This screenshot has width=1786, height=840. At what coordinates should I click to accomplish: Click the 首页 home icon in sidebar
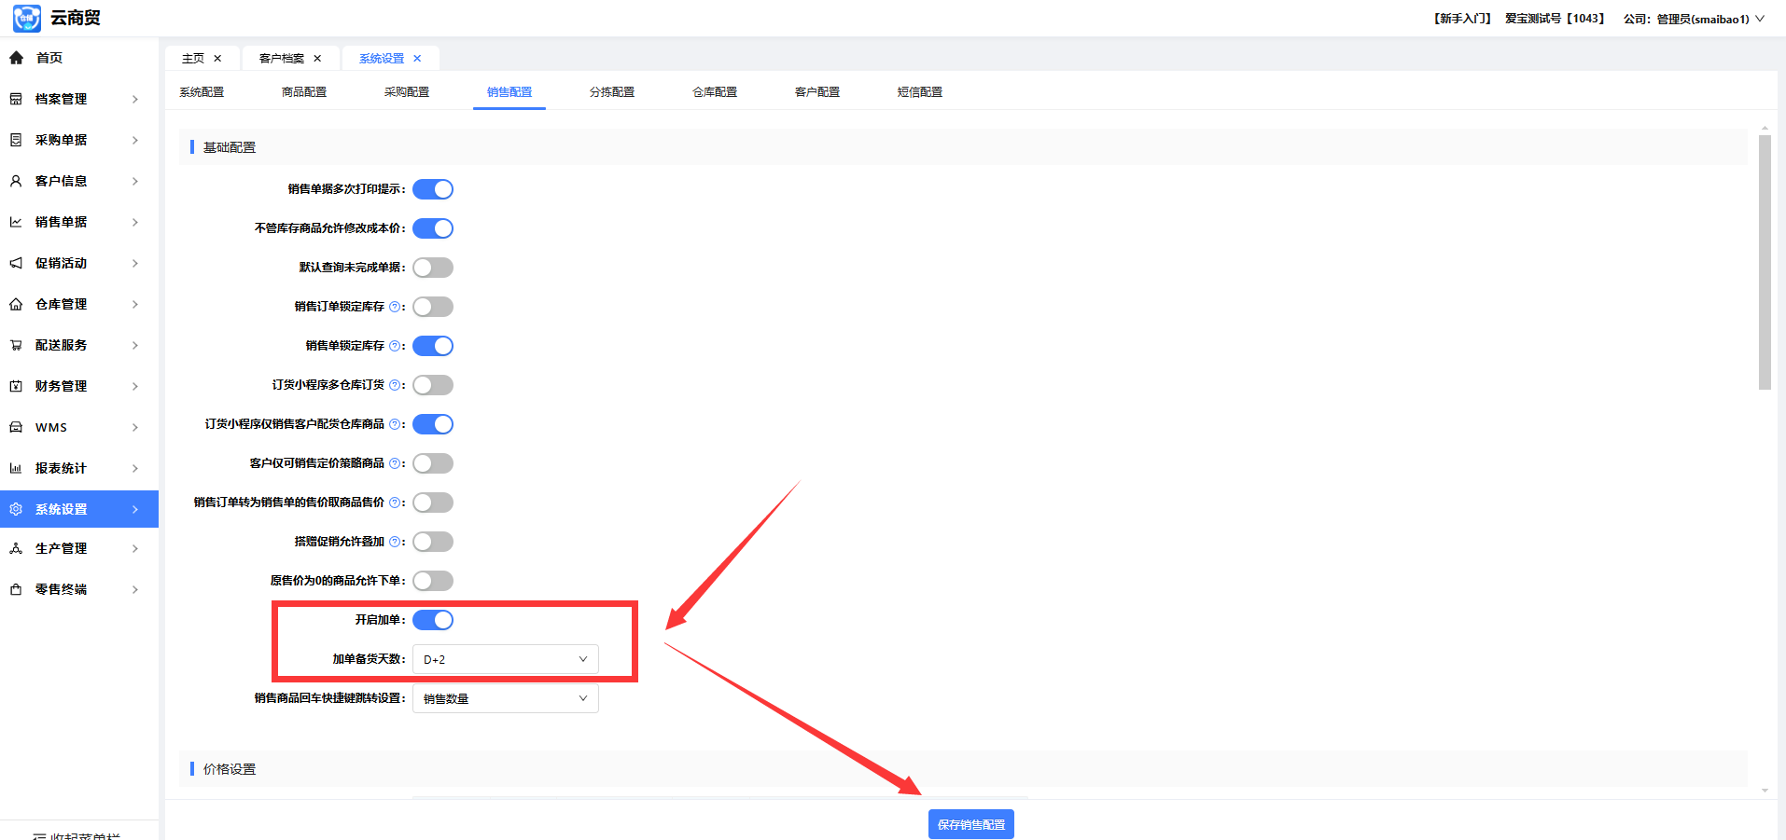coord(17,58)
